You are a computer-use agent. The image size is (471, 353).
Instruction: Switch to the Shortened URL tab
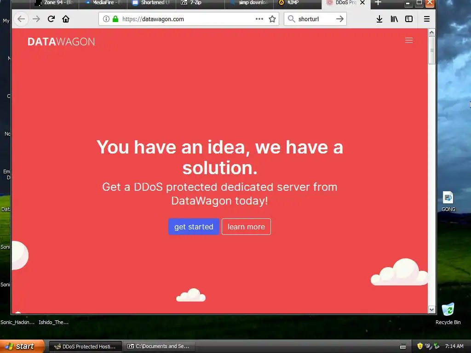point(152,3)
